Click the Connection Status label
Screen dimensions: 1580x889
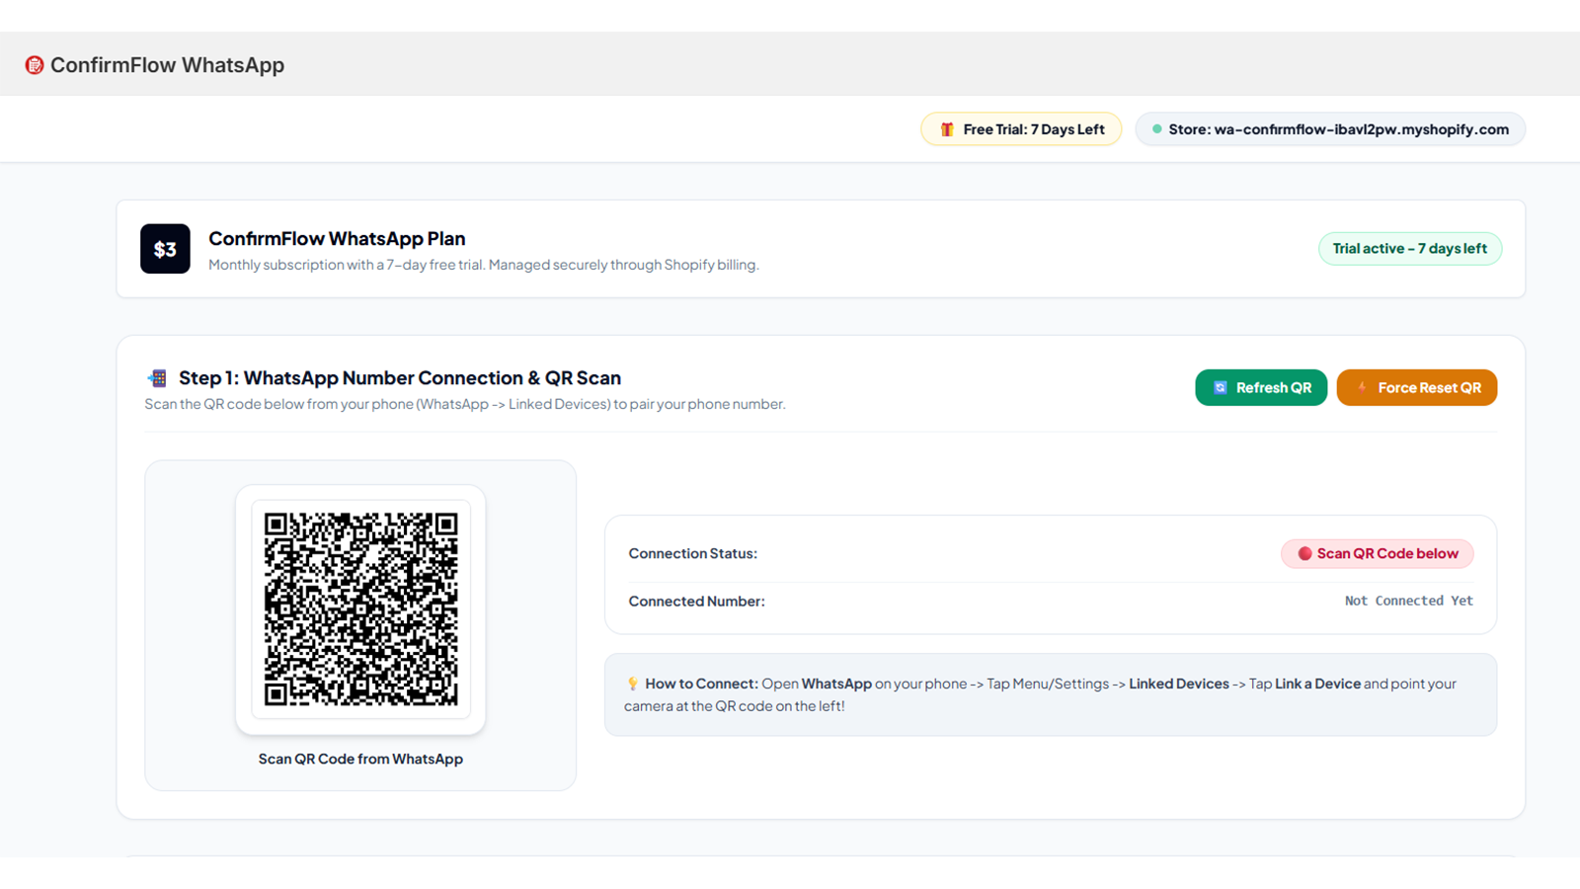[x=693, y=554]
